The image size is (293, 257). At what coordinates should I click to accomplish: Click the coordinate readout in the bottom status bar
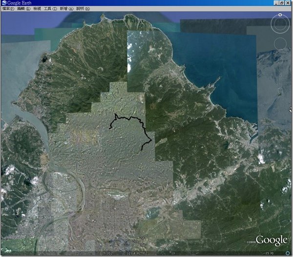[124, 253]
